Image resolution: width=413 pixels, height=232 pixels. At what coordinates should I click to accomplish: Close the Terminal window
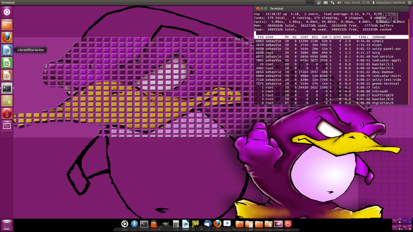(258, 9)
